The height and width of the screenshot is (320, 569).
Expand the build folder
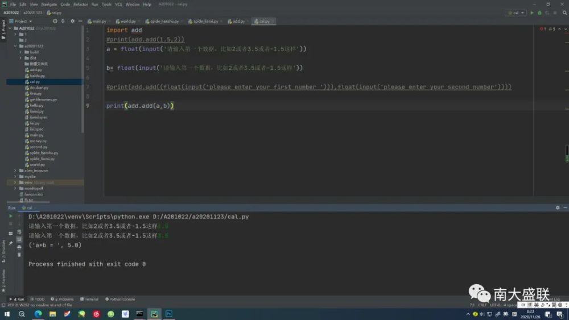[x=20, y=52]
